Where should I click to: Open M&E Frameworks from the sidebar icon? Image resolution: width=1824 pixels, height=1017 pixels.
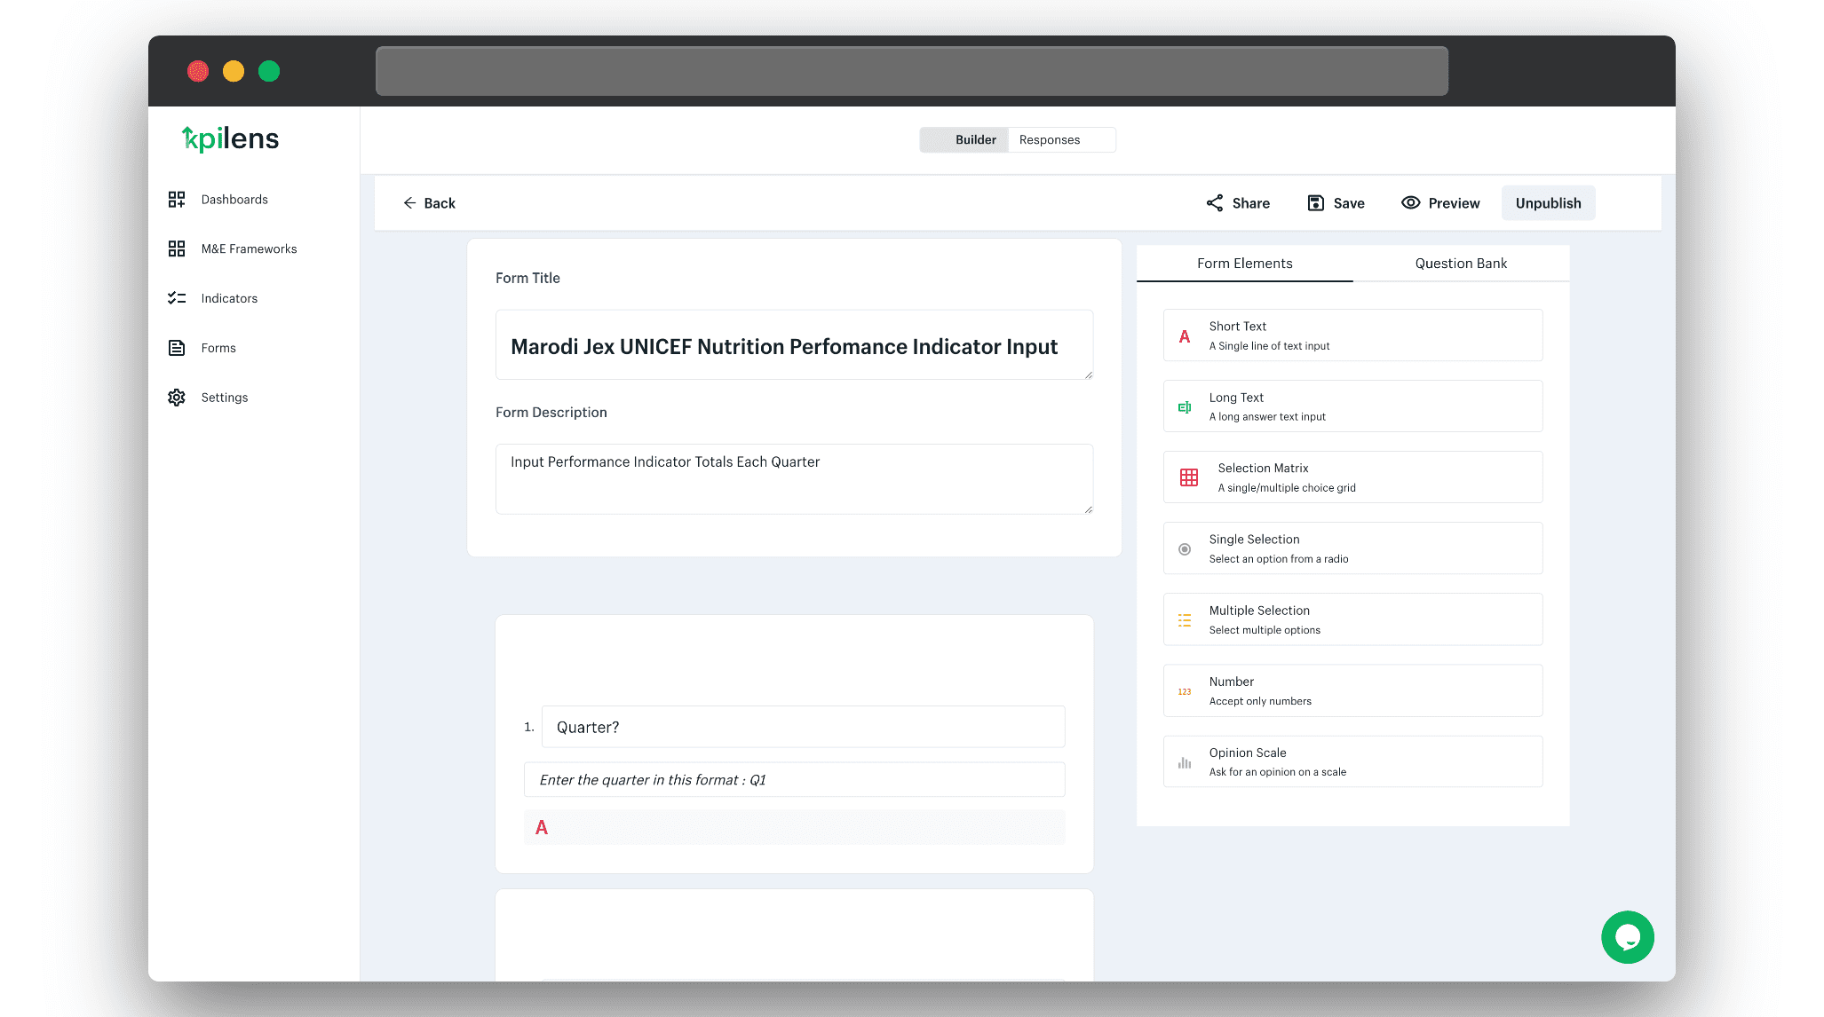point(177,249)
